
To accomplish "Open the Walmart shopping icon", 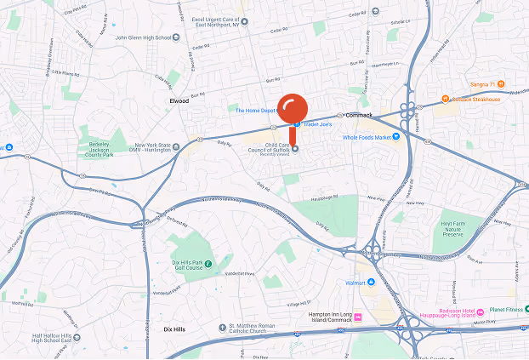I will pos(371,282).
